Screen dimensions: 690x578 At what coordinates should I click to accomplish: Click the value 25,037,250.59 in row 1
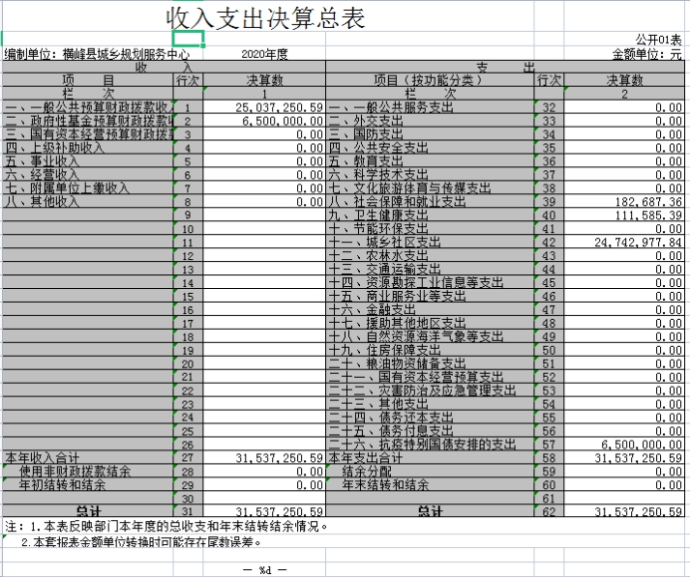pos(278,107)
